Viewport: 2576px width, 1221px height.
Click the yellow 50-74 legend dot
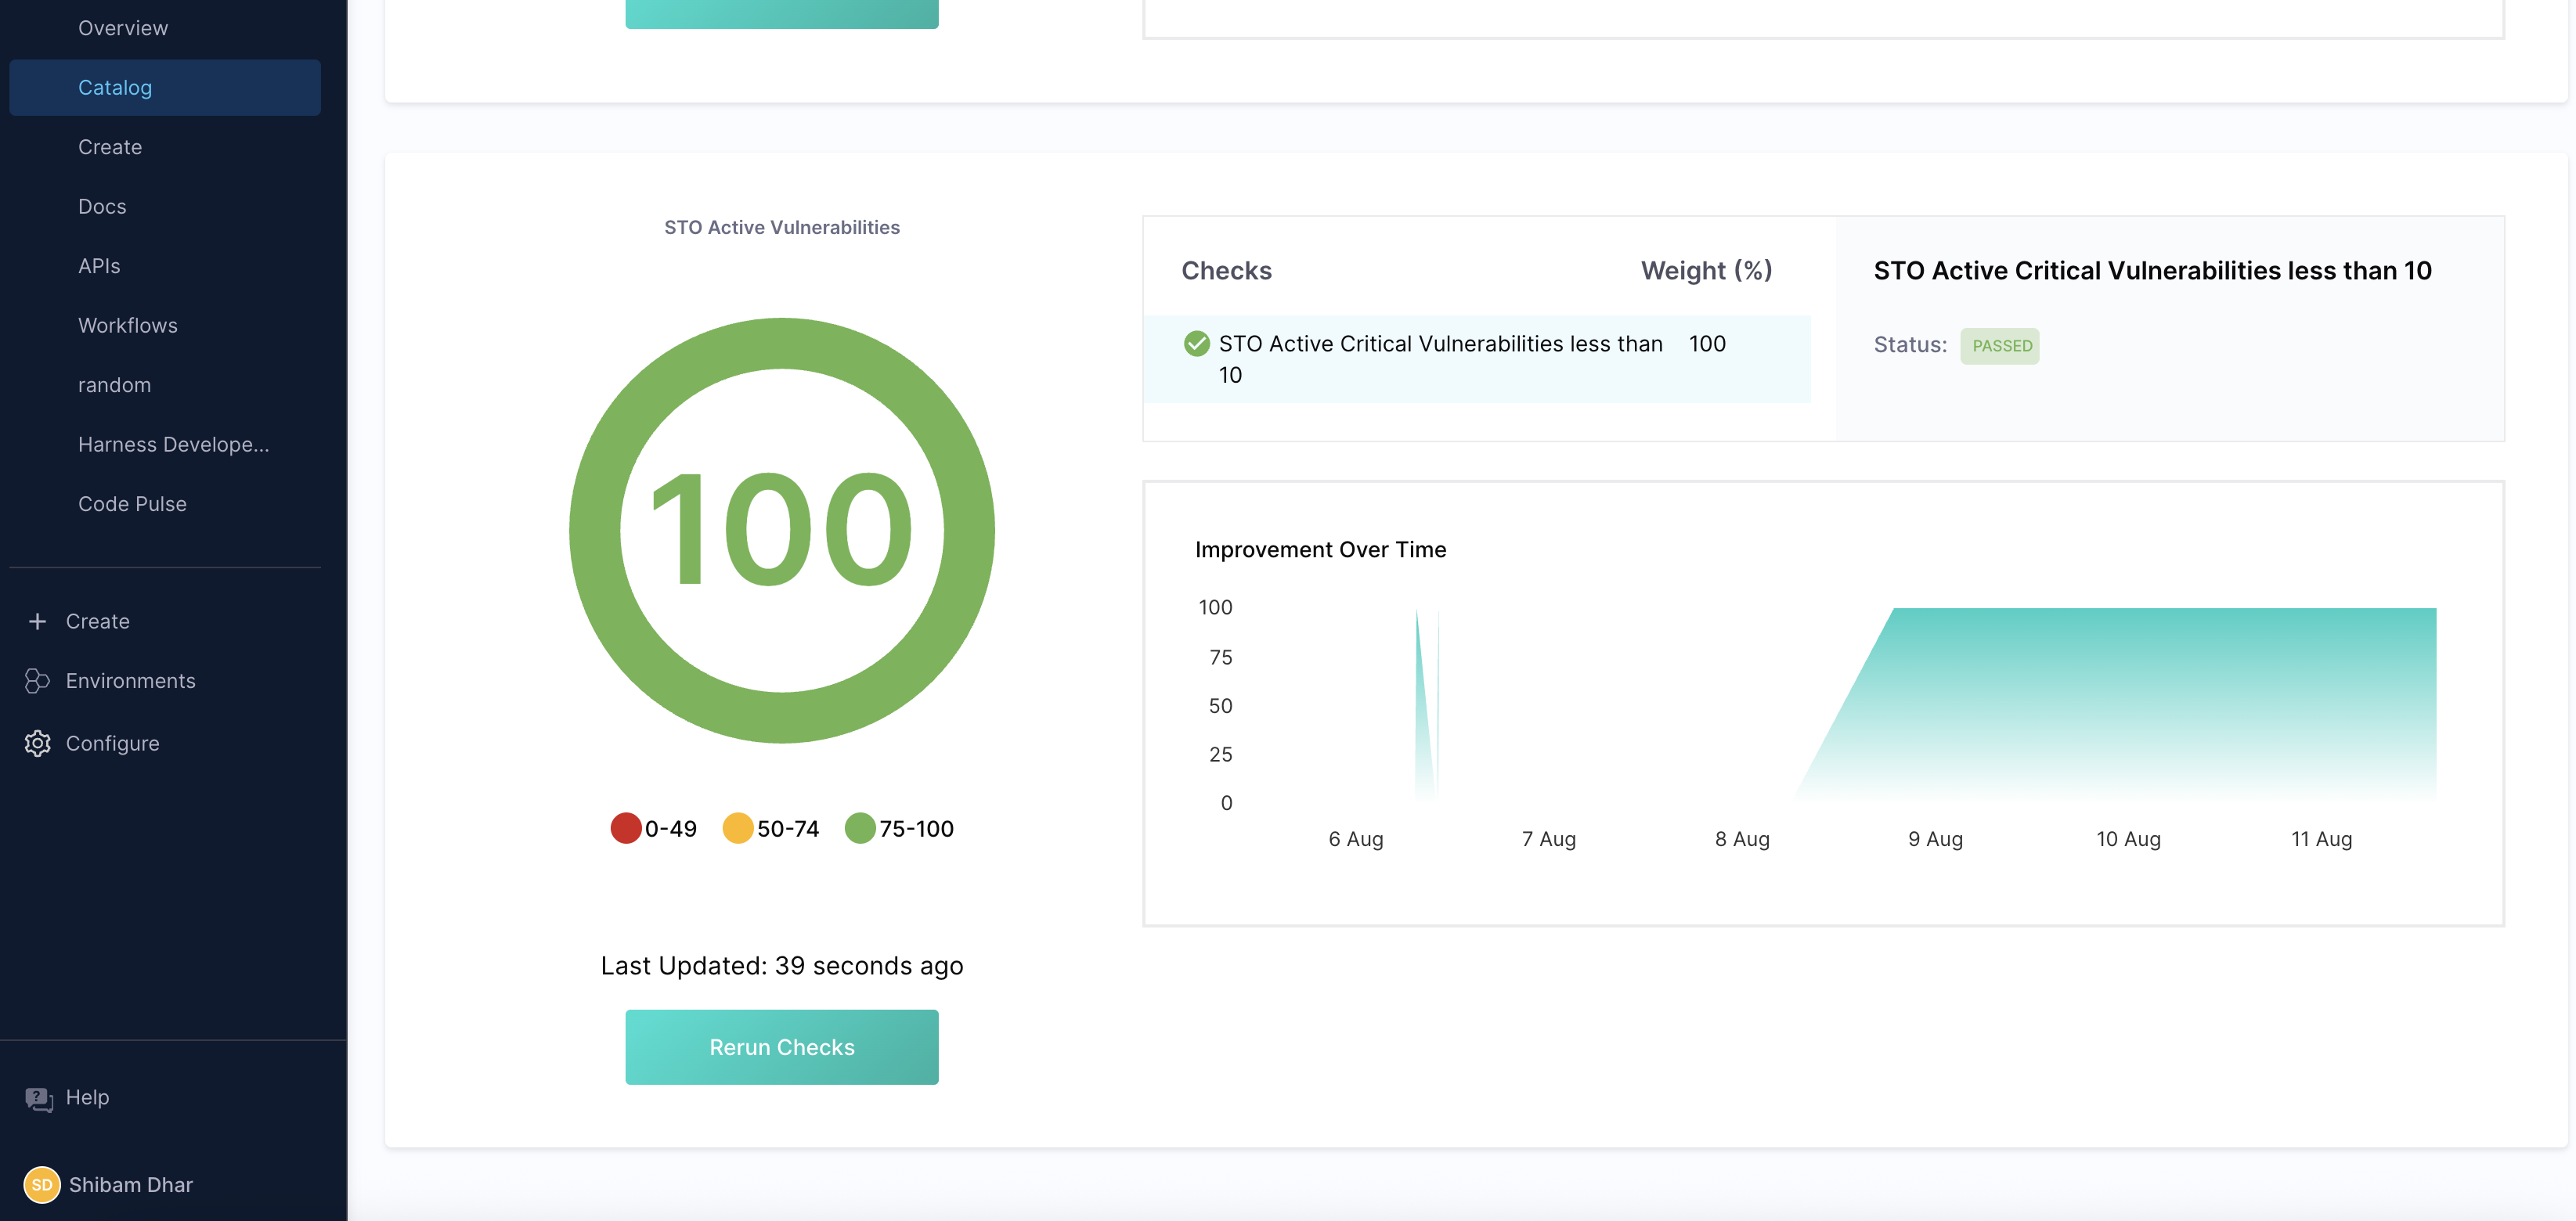pyautogui.click(x=738, y=828)
